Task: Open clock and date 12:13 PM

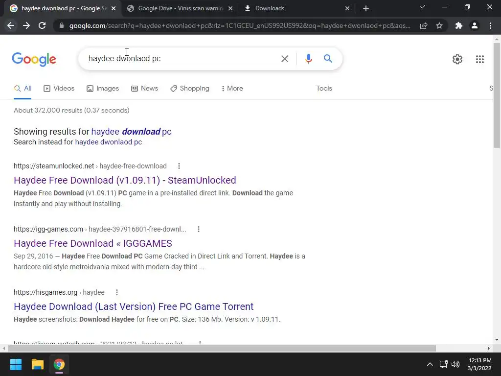Action: [479, 364]
